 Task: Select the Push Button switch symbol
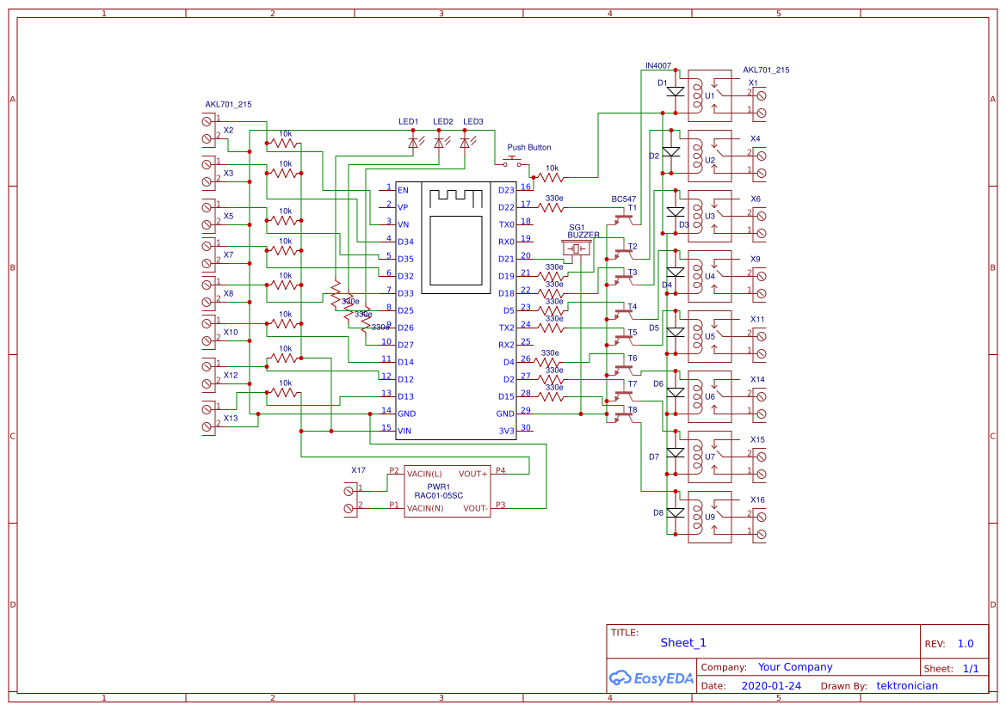512,161
